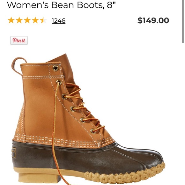Click the first gold rating star
This screenshot has width=185, height=185.
click(x=11, y=20)
